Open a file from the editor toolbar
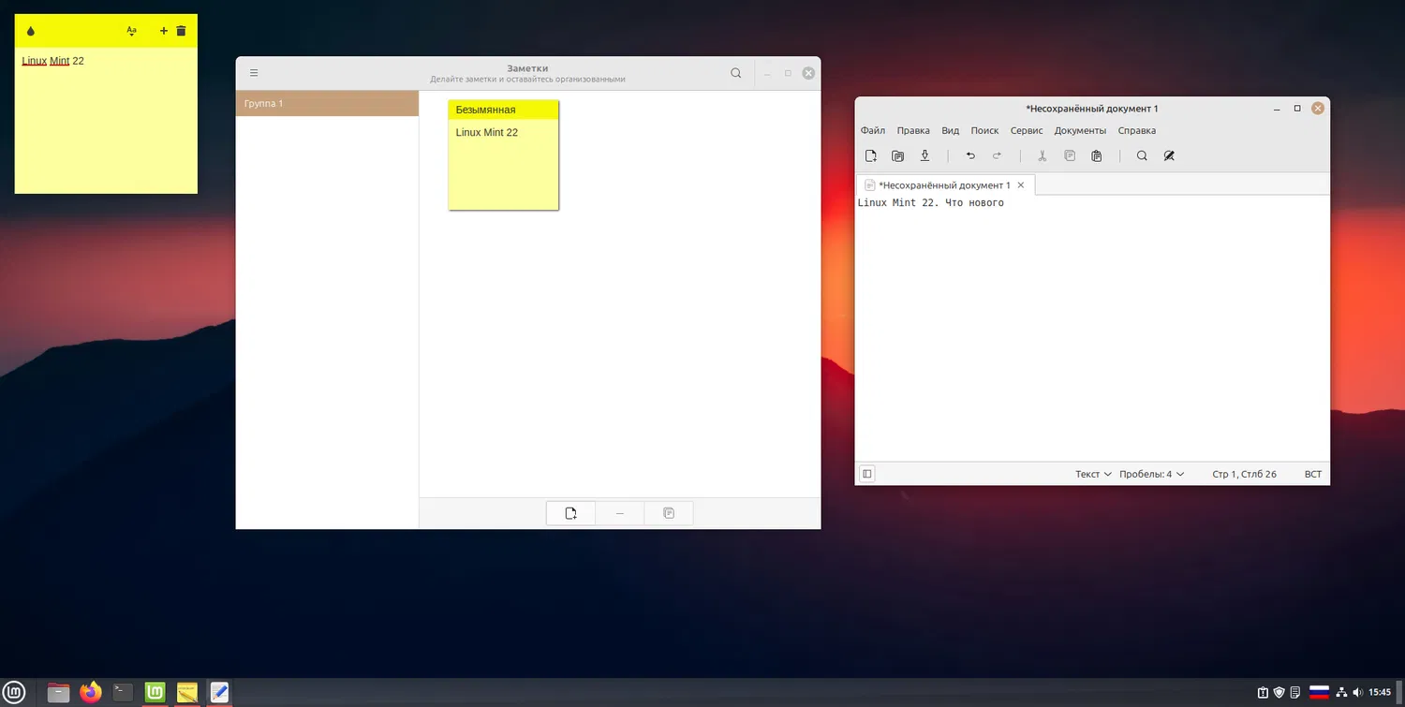The image size is (1405, 707). click(898, 156)
